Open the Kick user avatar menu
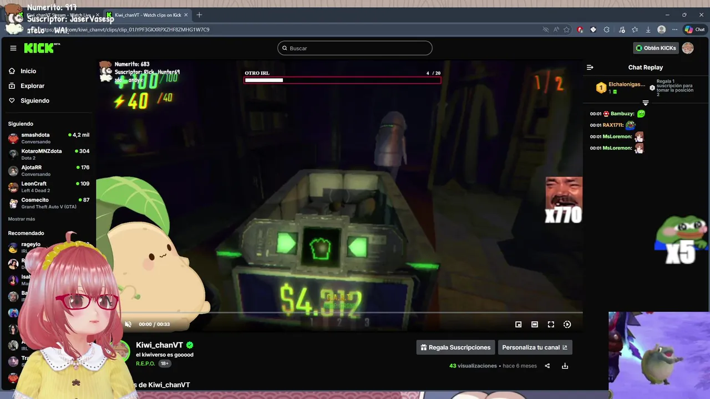The width and height of the screenshot is (710, 399). pyautogui.click(x=688, y=48)
